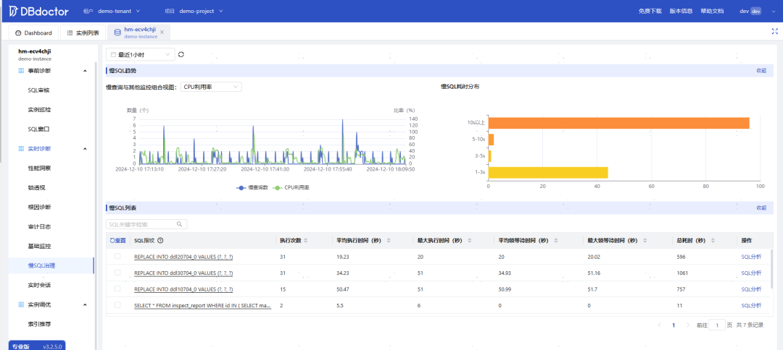Check the ddl30704_0 row checkbox
The height and width of the screenshot is (350, 783).
(x=118, y=273)
